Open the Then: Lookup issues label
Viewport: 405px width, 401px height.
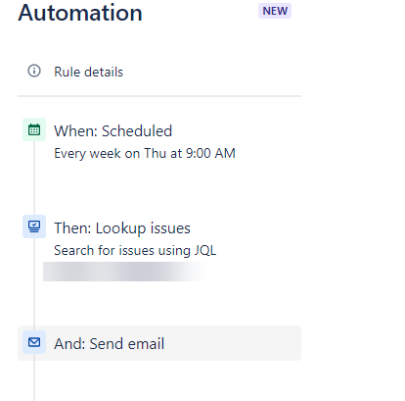click(x=122, y=228)
